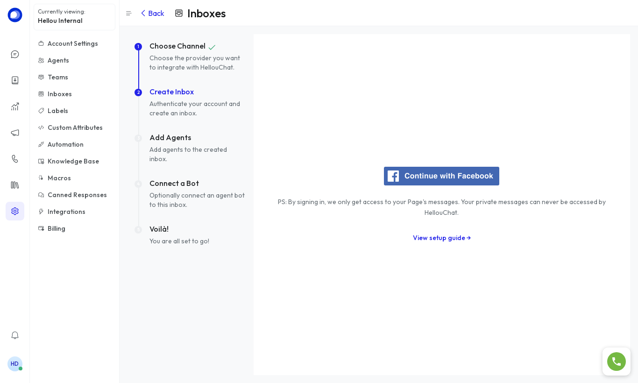Click the Choose Channel completed checkmark

pyautogui.click(x=212, y=47)
